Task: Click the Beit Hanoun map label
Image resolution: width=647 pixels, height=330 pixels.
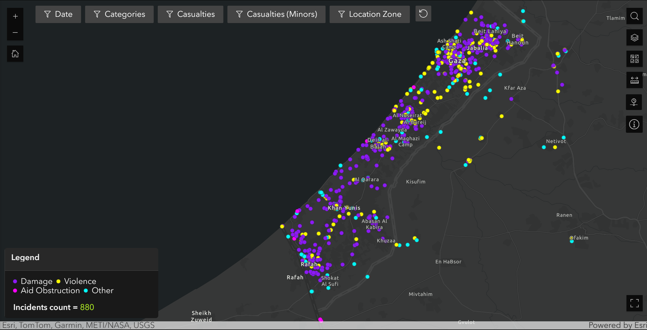Action: click(x=517, y=39)
